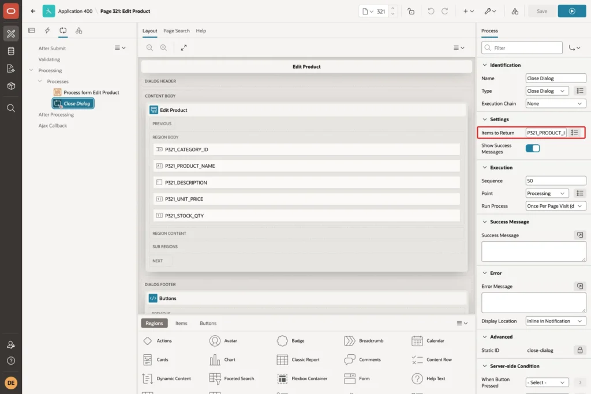Select the Buttons gallery tab
591x394 pixels.
(x=208, y=323)
